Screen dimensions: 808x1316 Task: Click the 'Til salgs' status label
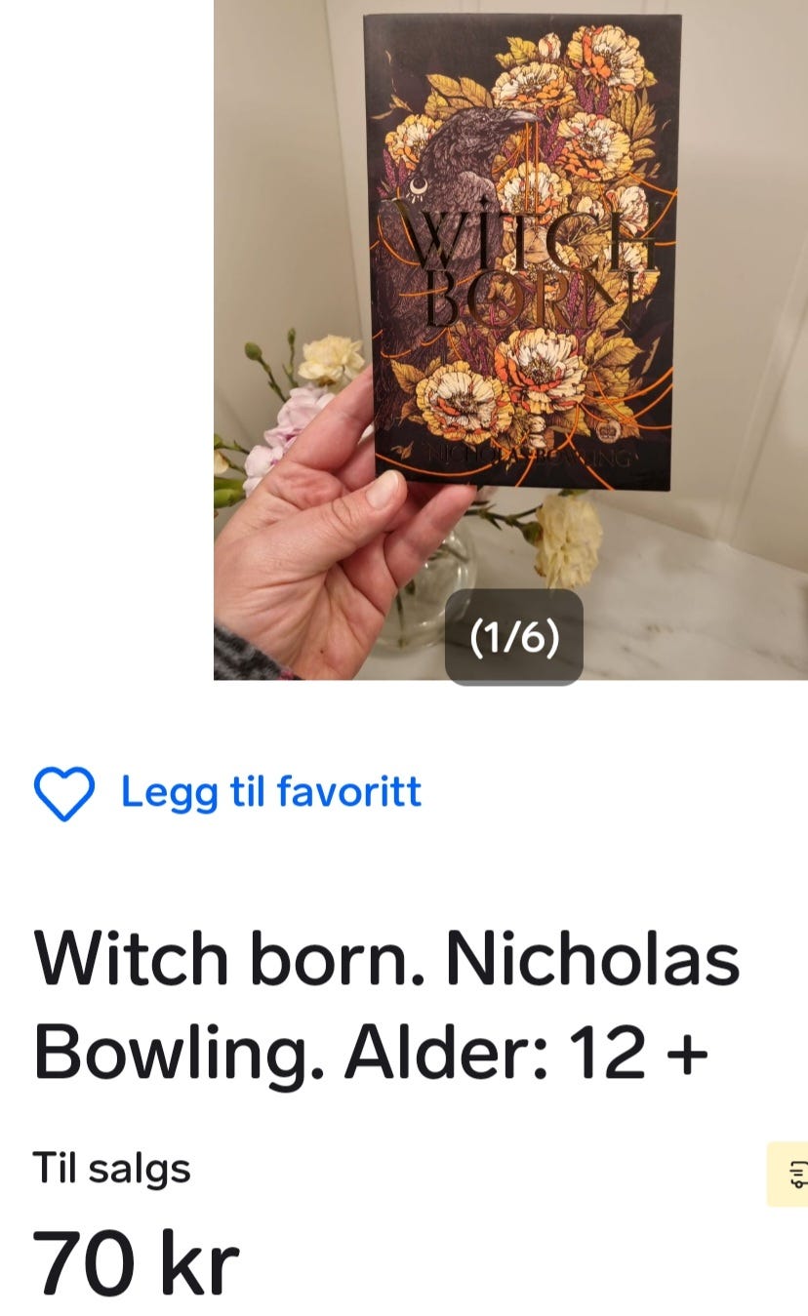tap(111, 1167)
